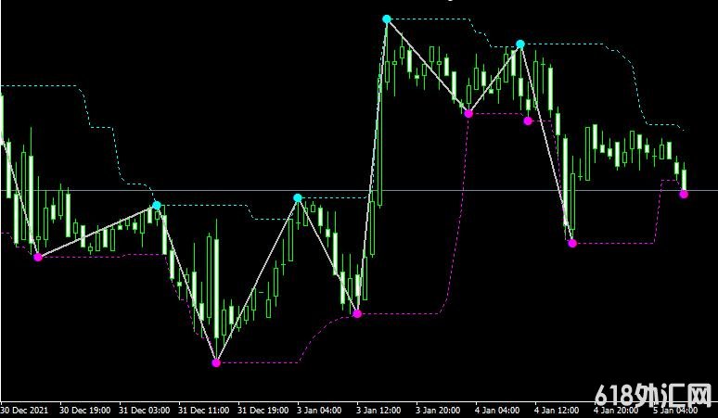Click the standalone magenta marker off the zigzag line
This screenshot has height=418, width=718.
pos(528,120)
